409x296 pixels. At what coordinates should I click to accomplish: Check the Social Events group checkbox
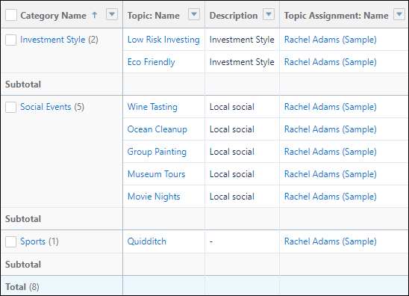pyautogui.click(x=11, y=107)
